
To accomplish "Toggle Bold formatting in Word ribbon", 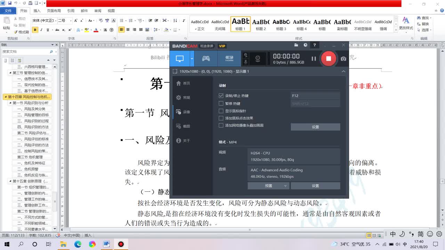I will (35, 30).
